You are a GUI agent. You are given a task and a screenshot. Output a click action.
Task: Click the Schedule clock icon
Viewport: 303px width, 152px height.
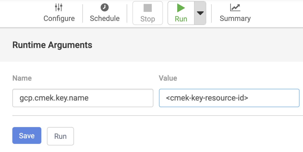(x=105, y=7)
